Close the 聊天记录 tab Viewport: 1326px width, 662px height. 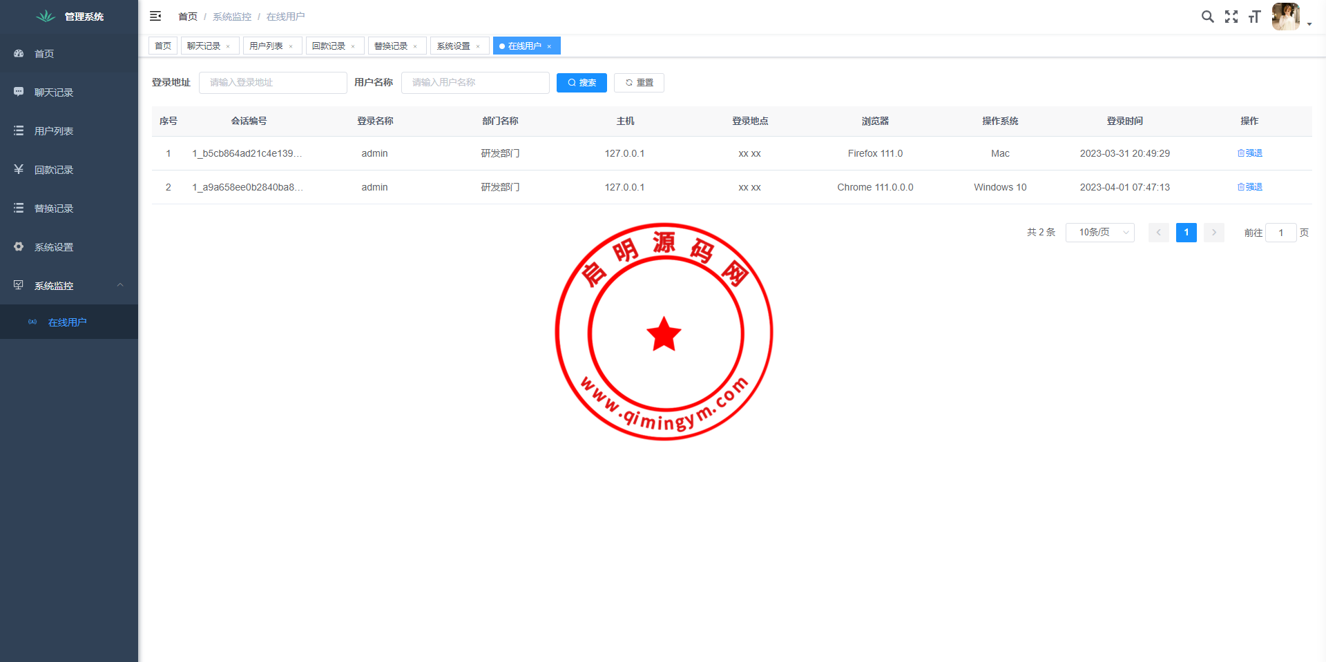click(228, 47)
